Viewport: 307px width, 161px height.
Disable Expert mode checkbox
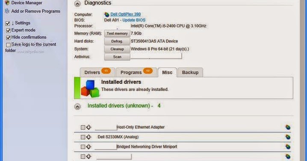click(x=8, y=30)
